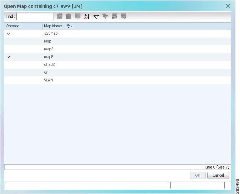Click the refresh arrows icon beside Map Name
This screenshot has height=194, width=240.
(x=68, y=26)
